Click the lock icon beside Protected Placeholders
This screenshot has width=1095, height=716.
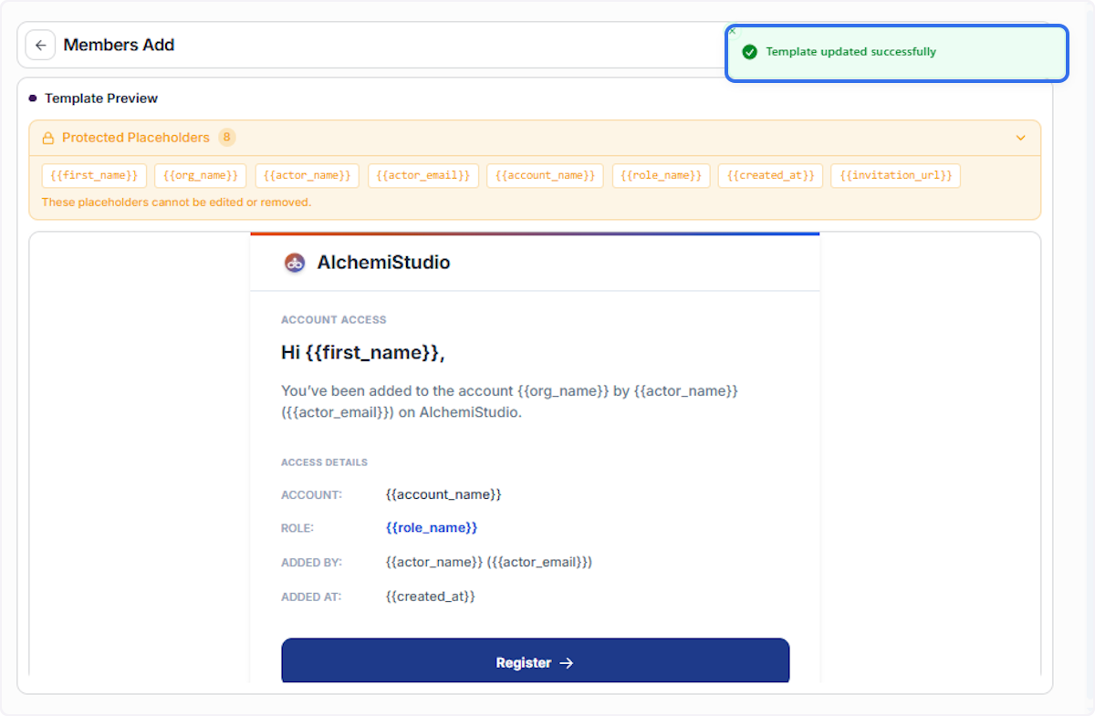click(48, 138)
